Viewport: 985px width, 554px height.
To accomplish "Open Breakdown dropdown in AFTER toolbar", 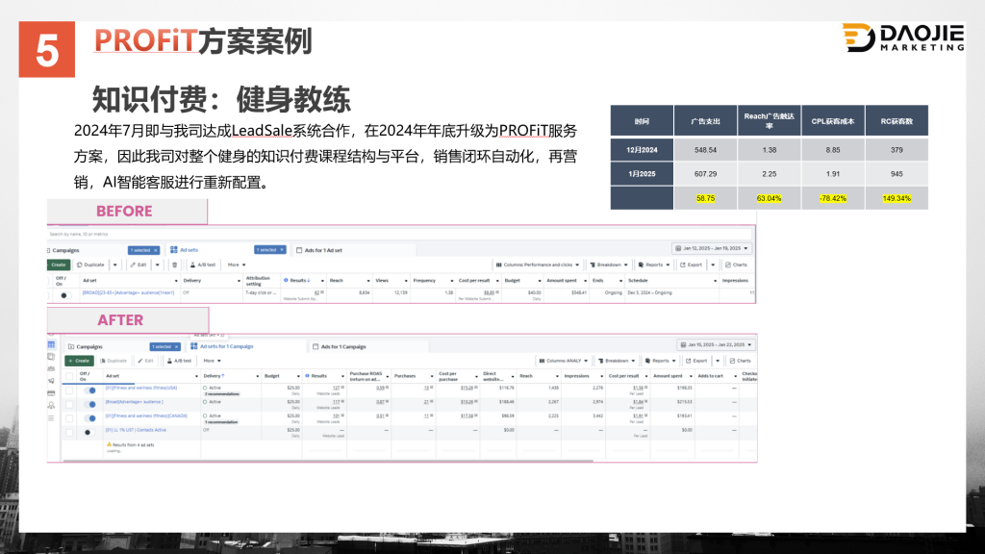I will tap(617, 362).
